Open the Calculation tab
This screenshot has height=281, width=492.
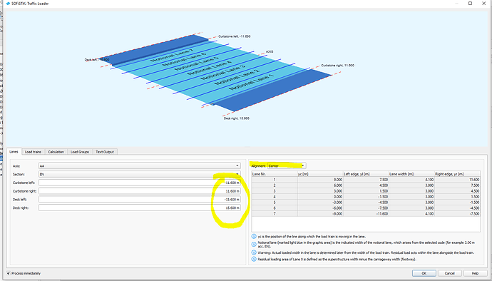tap(56, 152)
